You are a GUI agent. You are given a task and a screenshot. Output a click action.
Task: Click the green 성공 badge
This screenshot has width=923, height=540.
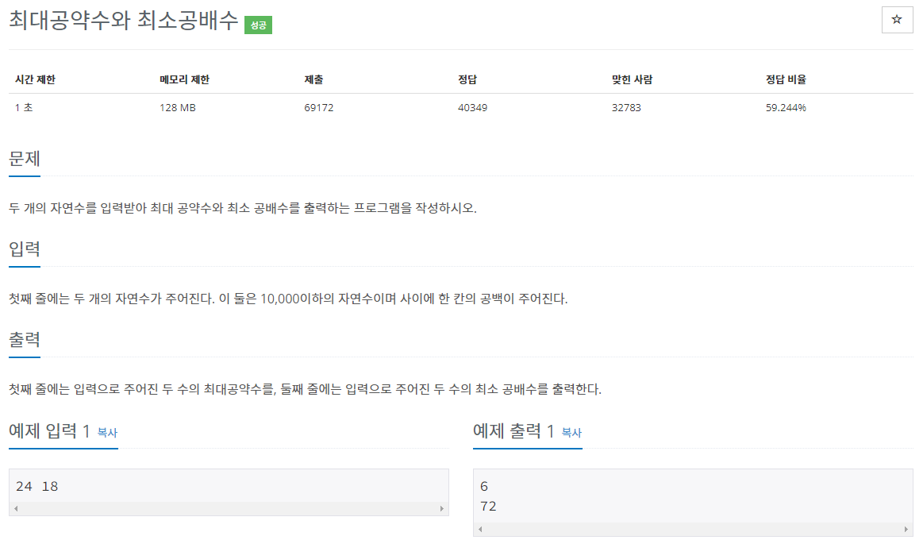(x=257, y=25)
